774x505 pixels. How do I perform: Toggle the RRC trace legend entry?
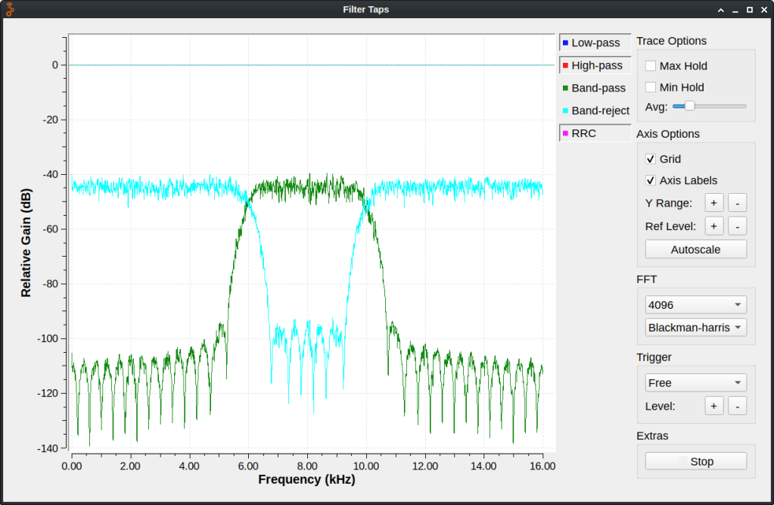pos(595,133)
